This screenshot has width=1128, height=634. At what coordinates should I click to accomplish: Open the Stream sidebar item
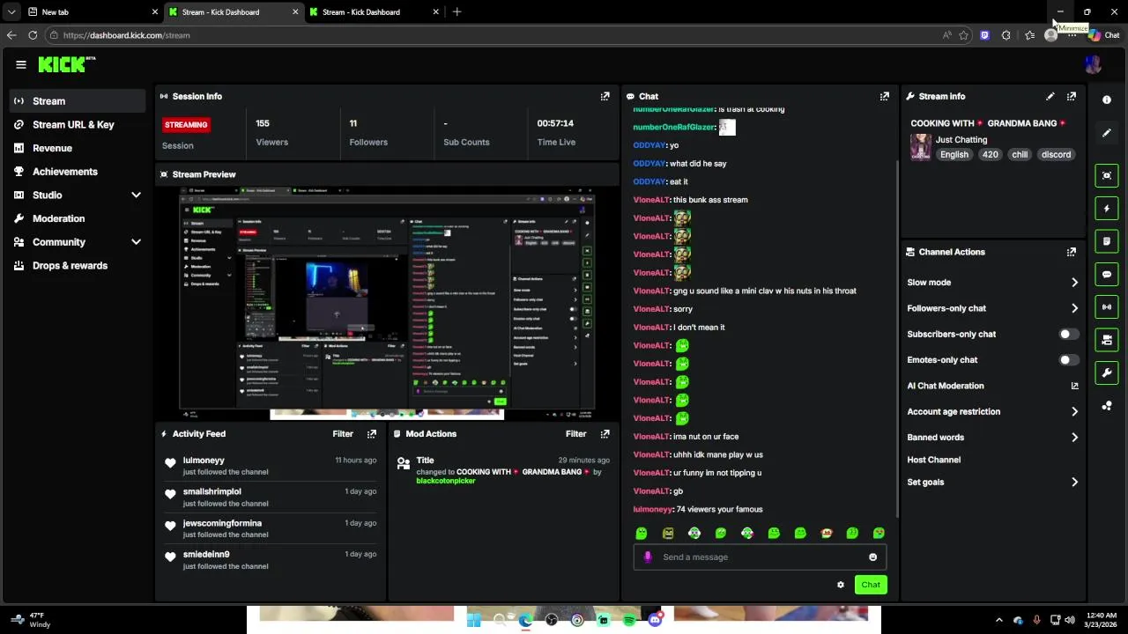[x=78, y=101]
